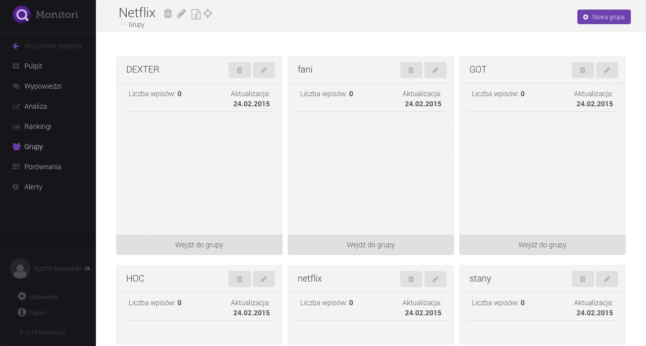Edit the stany group
Screen dimensions: 646x346
(x=607, y=279)
